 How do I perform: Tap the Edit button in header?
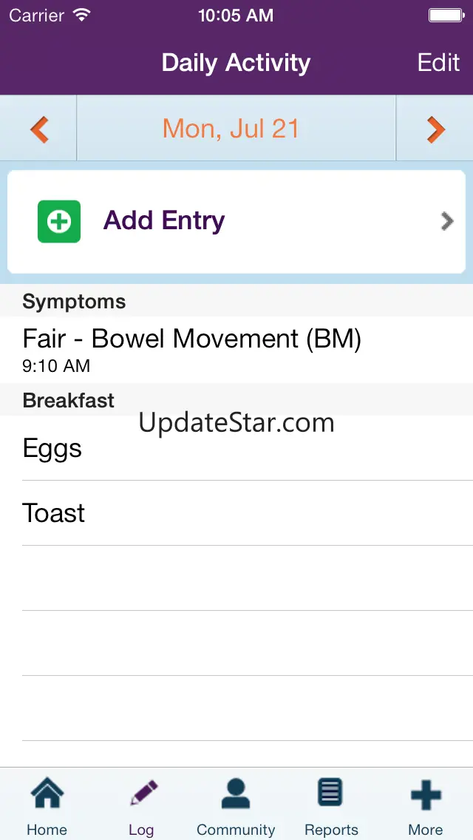click(438, 63)
